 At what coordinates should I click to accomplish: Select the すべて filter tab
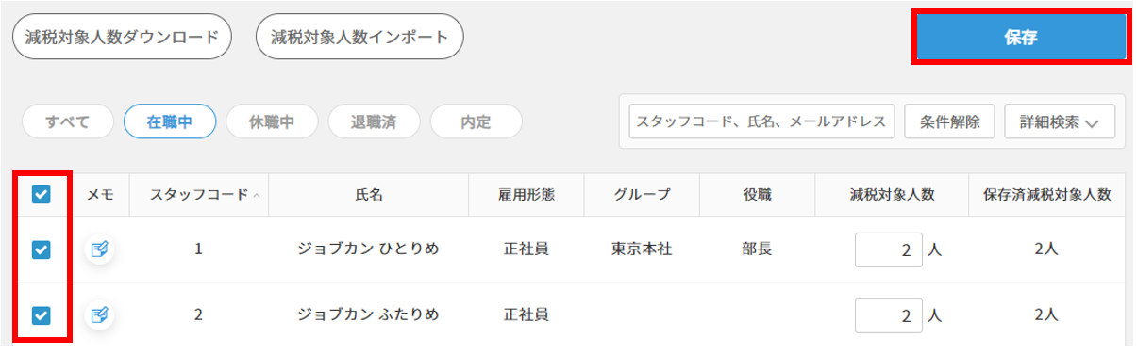click(67, 121)
